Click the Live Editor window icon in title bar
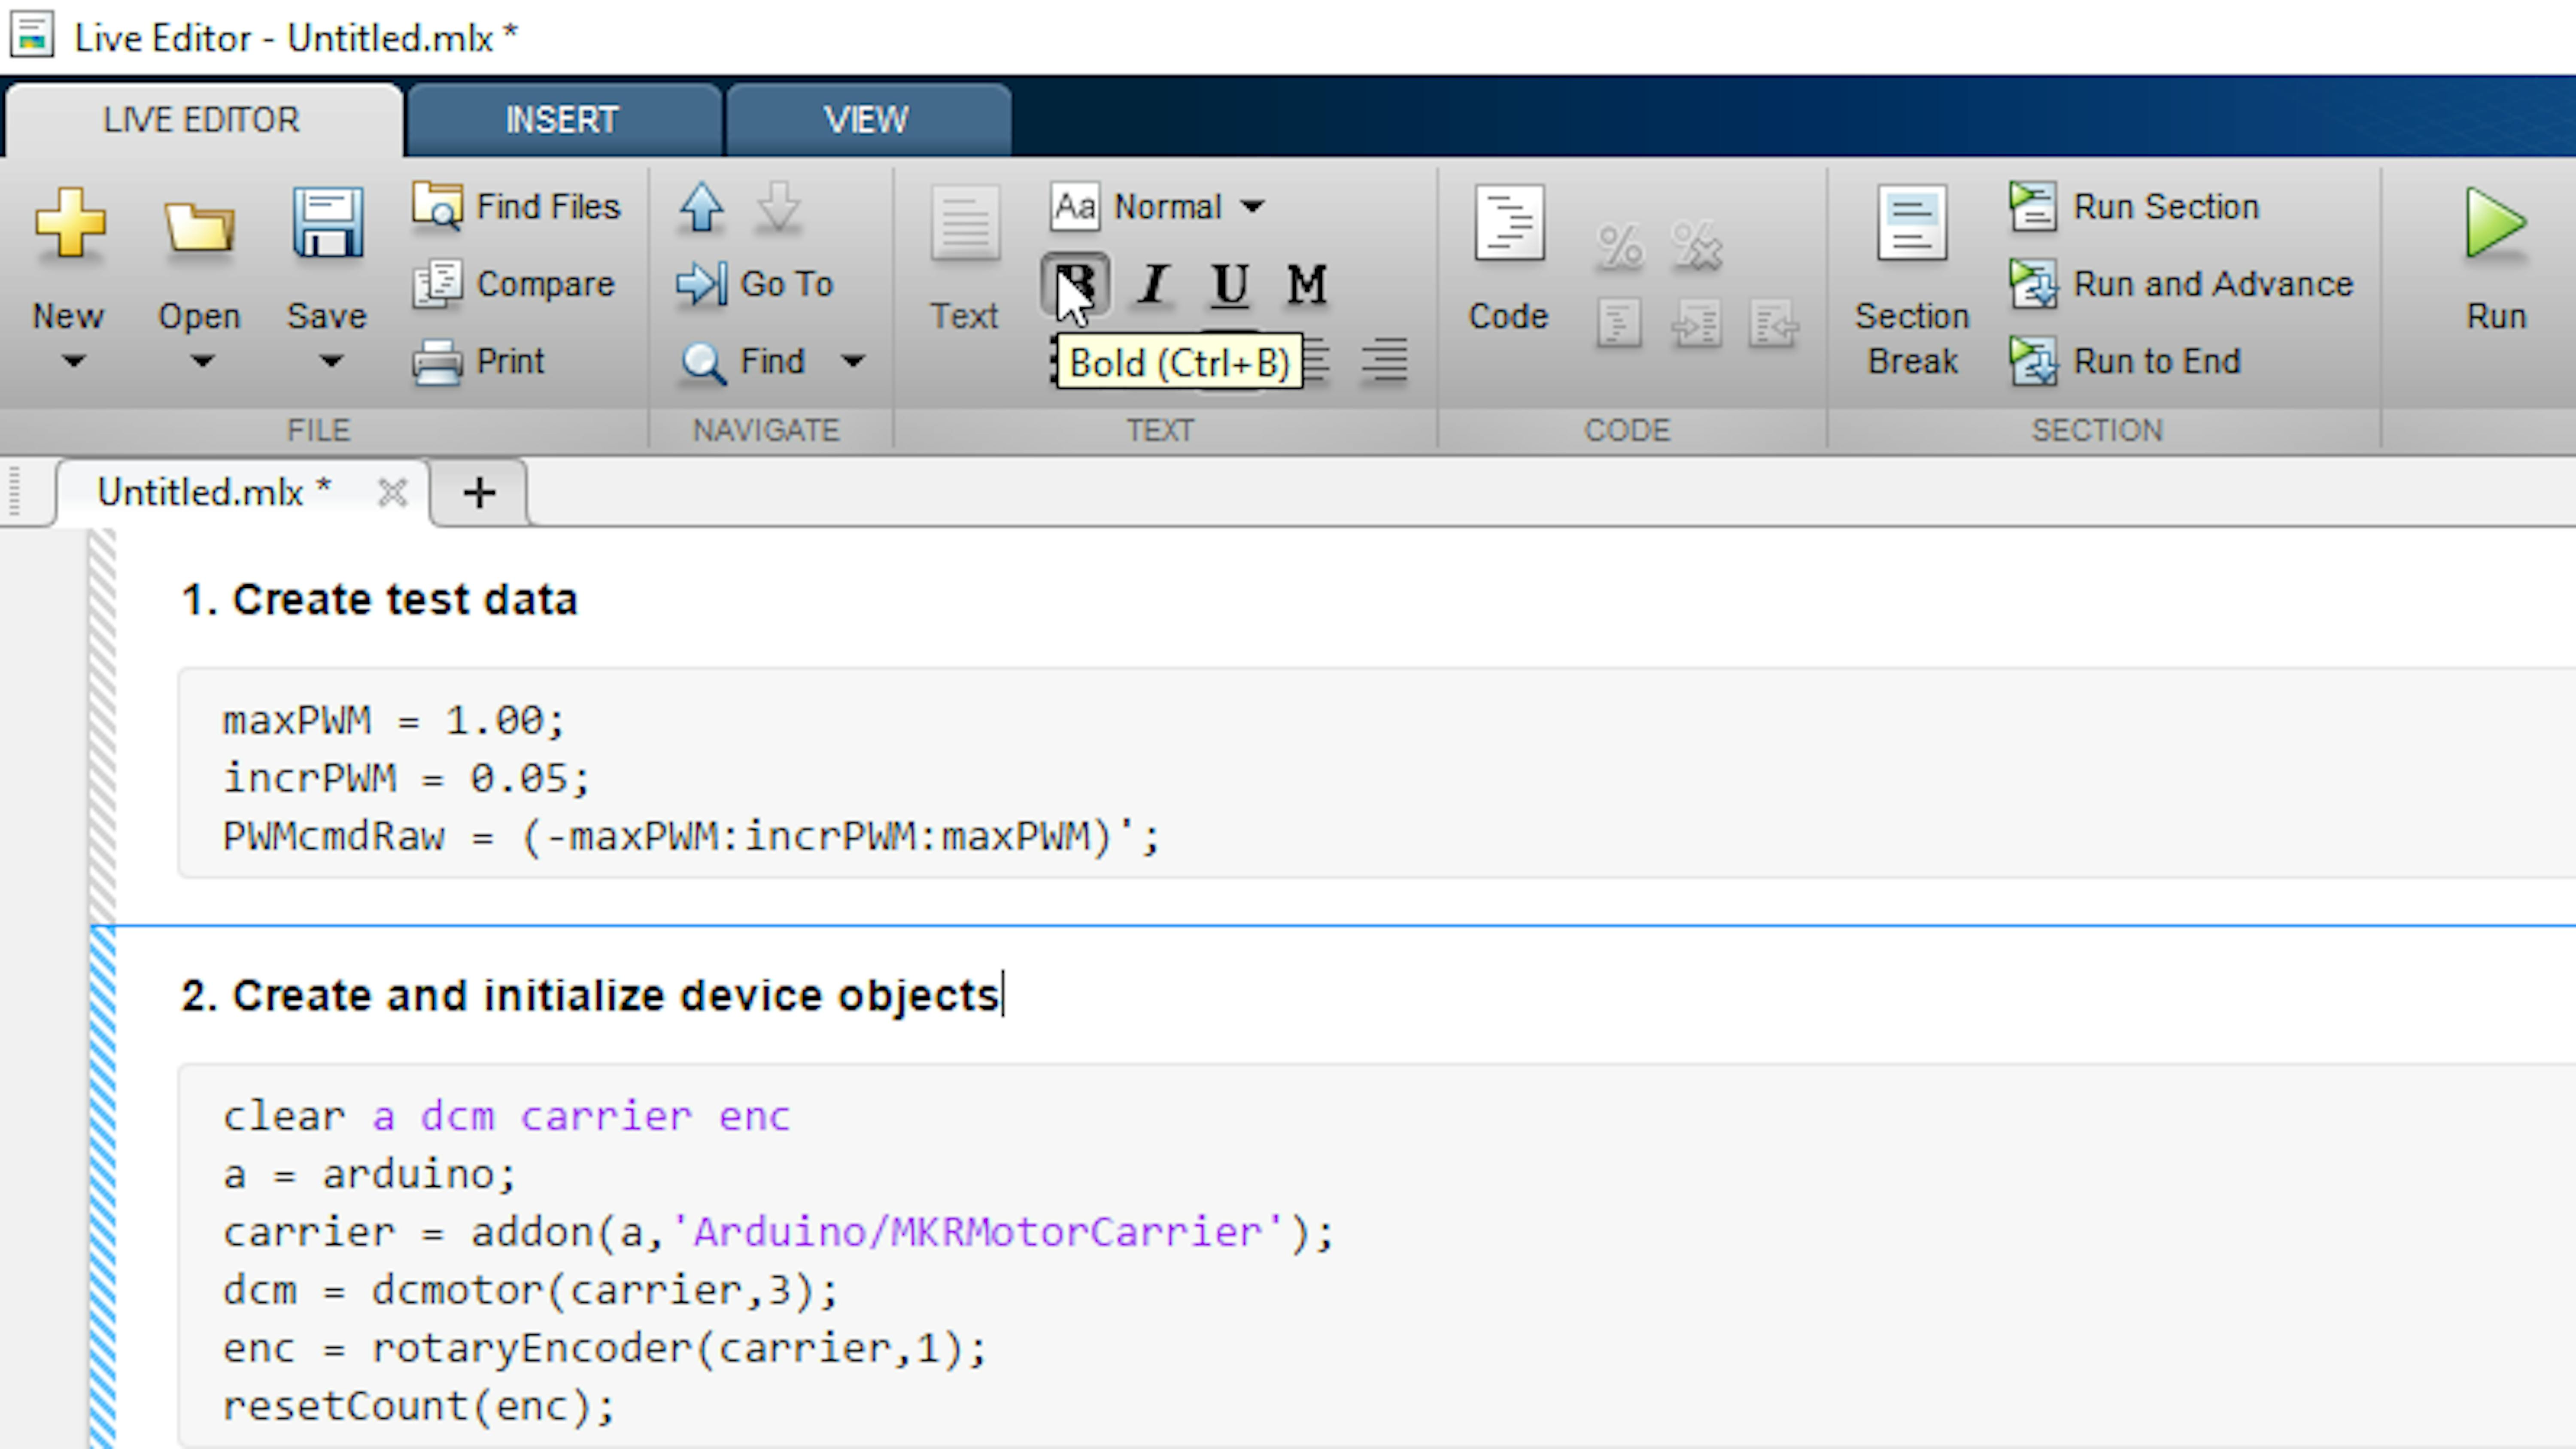 (32, 36)
